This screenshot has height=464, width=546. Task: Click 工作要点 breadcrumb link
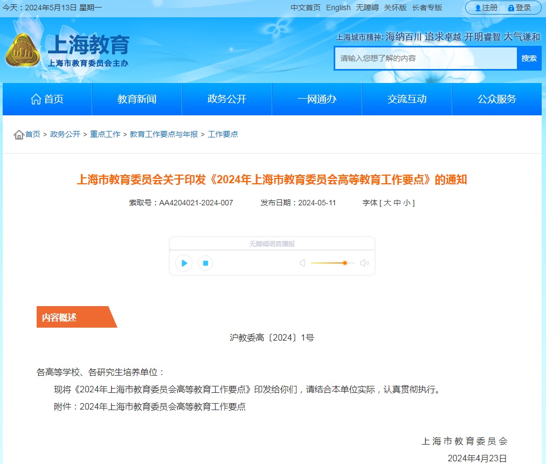223,134
